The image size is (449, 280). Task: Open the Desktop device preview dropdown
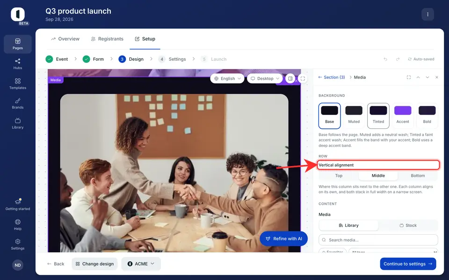click(265, 78)
